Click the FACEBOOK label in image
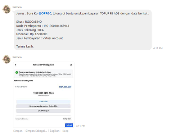The height and width of the screenshot is (140, 180). point(21,87)
